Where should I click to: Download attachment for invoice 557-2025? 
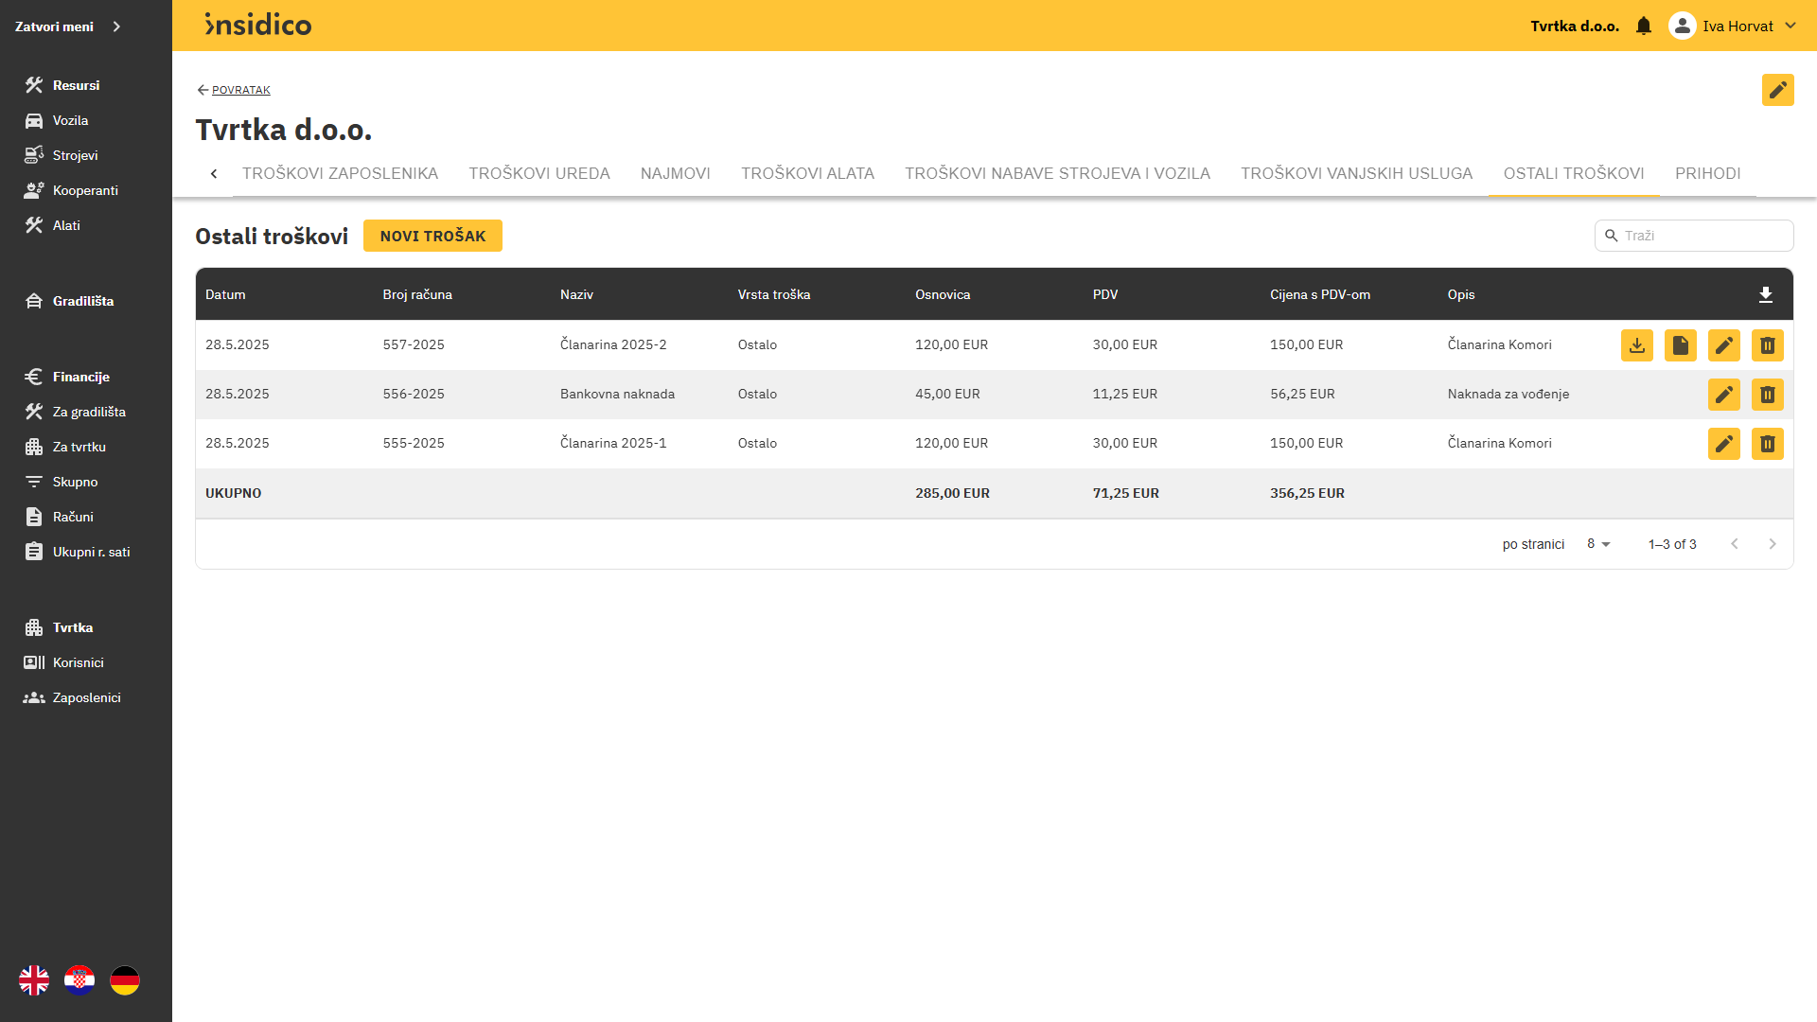point(1636,345)
